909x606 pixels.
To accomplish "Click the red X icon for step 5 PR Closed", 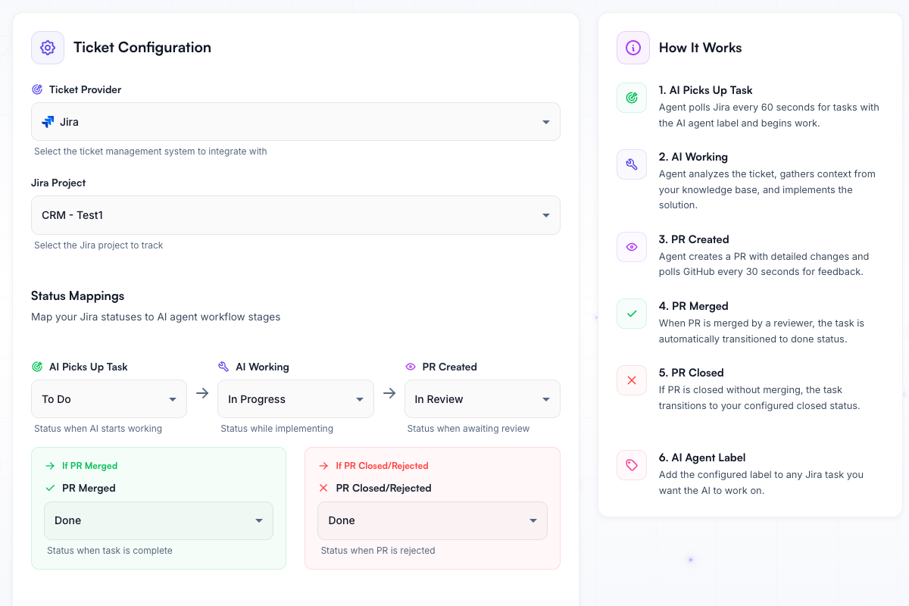I will tap(632, 380).
